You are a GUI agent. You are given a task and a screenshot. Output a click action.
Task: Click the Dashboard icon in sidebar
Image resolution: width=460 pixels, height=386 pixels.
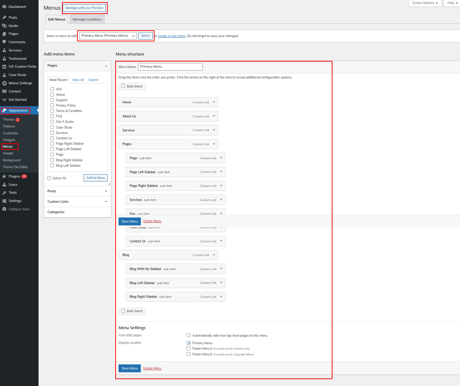click(4, 7)
